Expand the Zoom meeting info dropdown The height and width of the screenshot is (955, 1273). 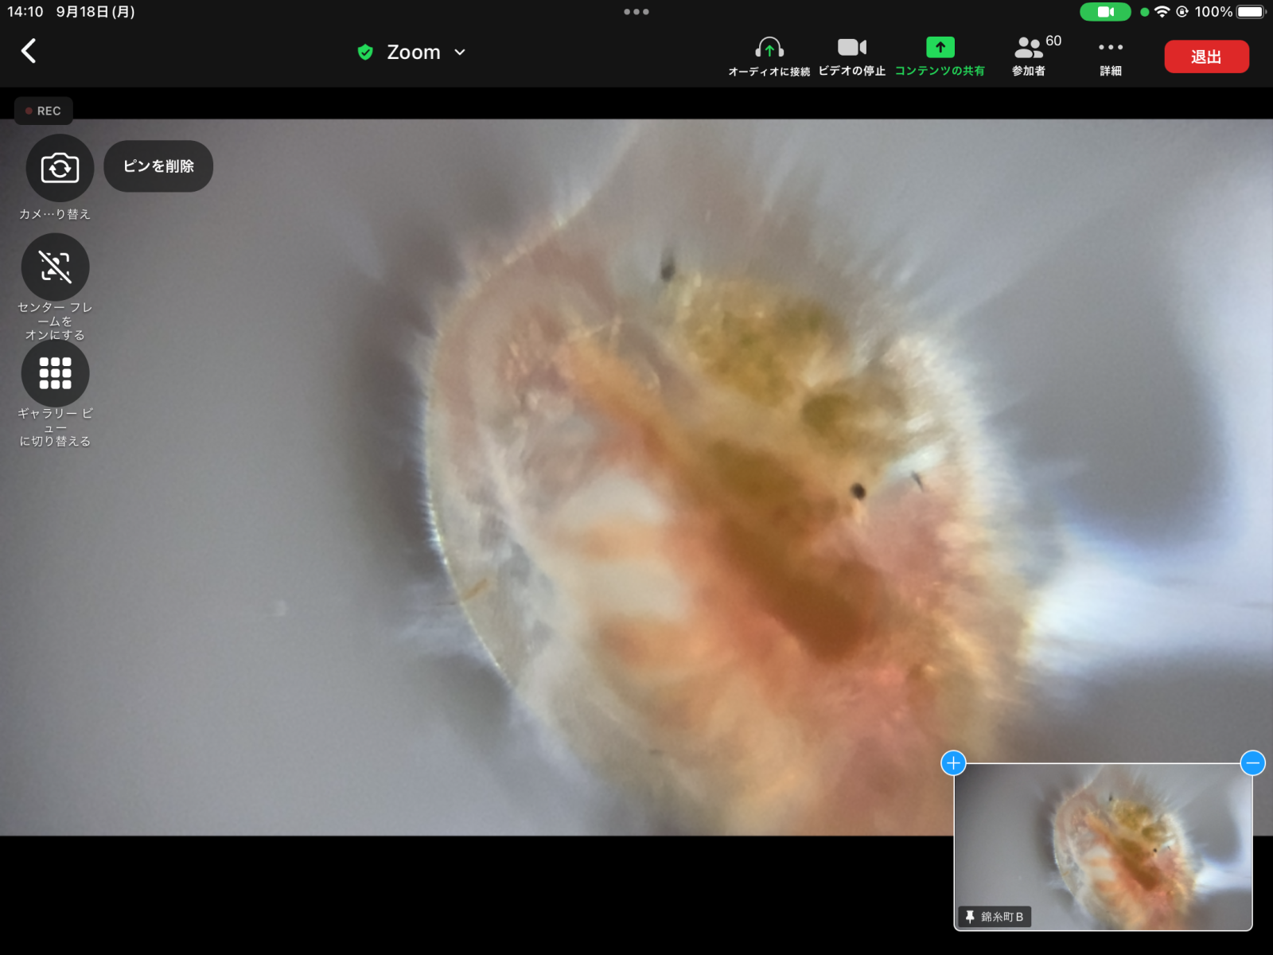(459, 53)
